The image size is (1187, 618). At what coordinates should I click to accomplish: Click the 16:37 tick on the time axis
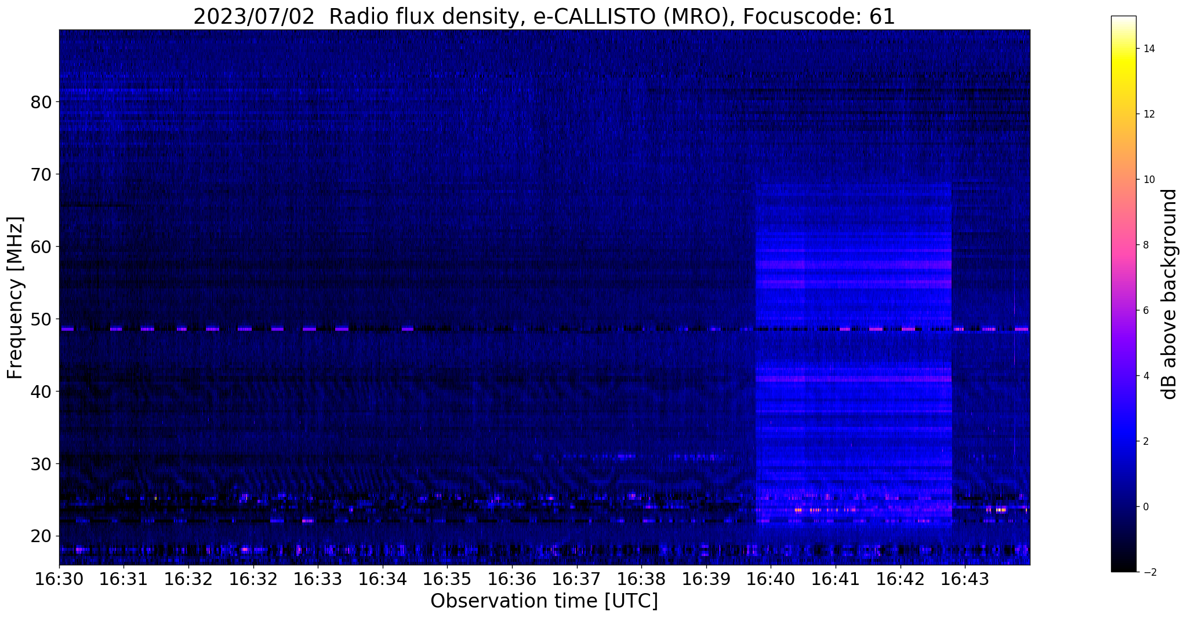(576, 579)
